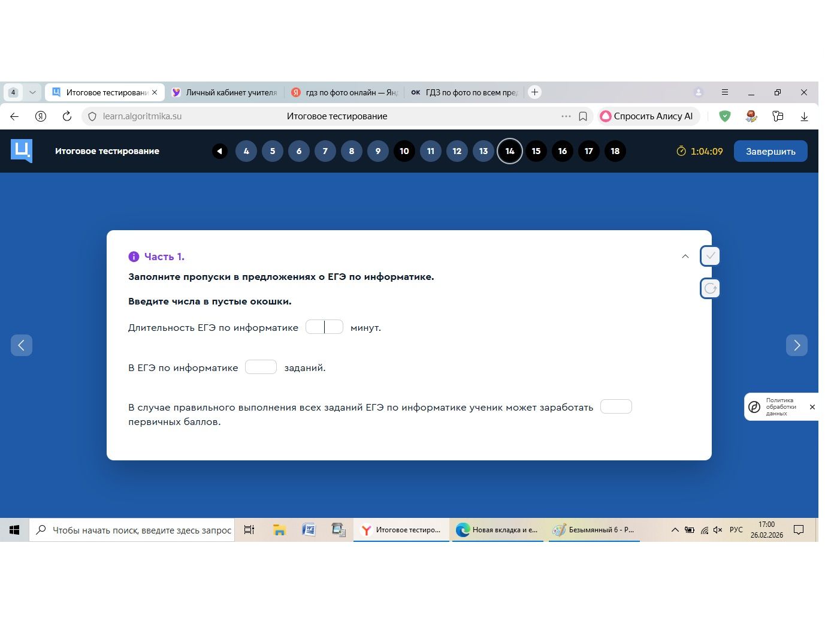Switch to Edge Новая вкладка taskbar window

497,530
